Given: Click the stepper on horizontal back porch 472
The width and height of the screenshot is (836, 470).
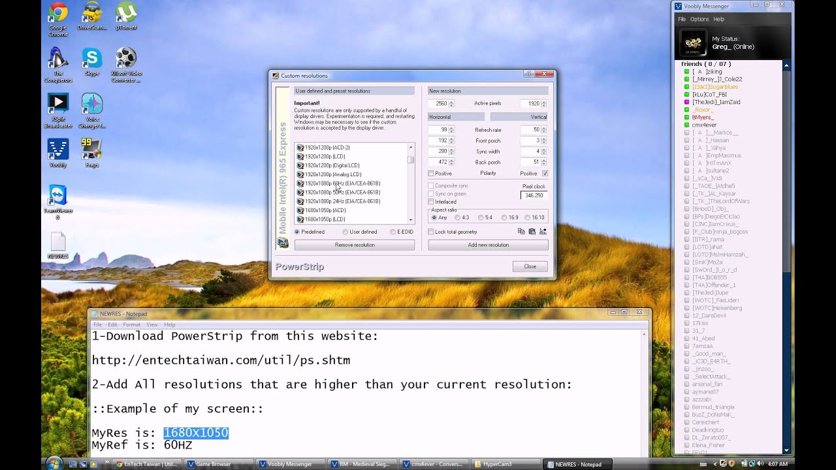Looking at the screenshot, I should pos(452,162).
